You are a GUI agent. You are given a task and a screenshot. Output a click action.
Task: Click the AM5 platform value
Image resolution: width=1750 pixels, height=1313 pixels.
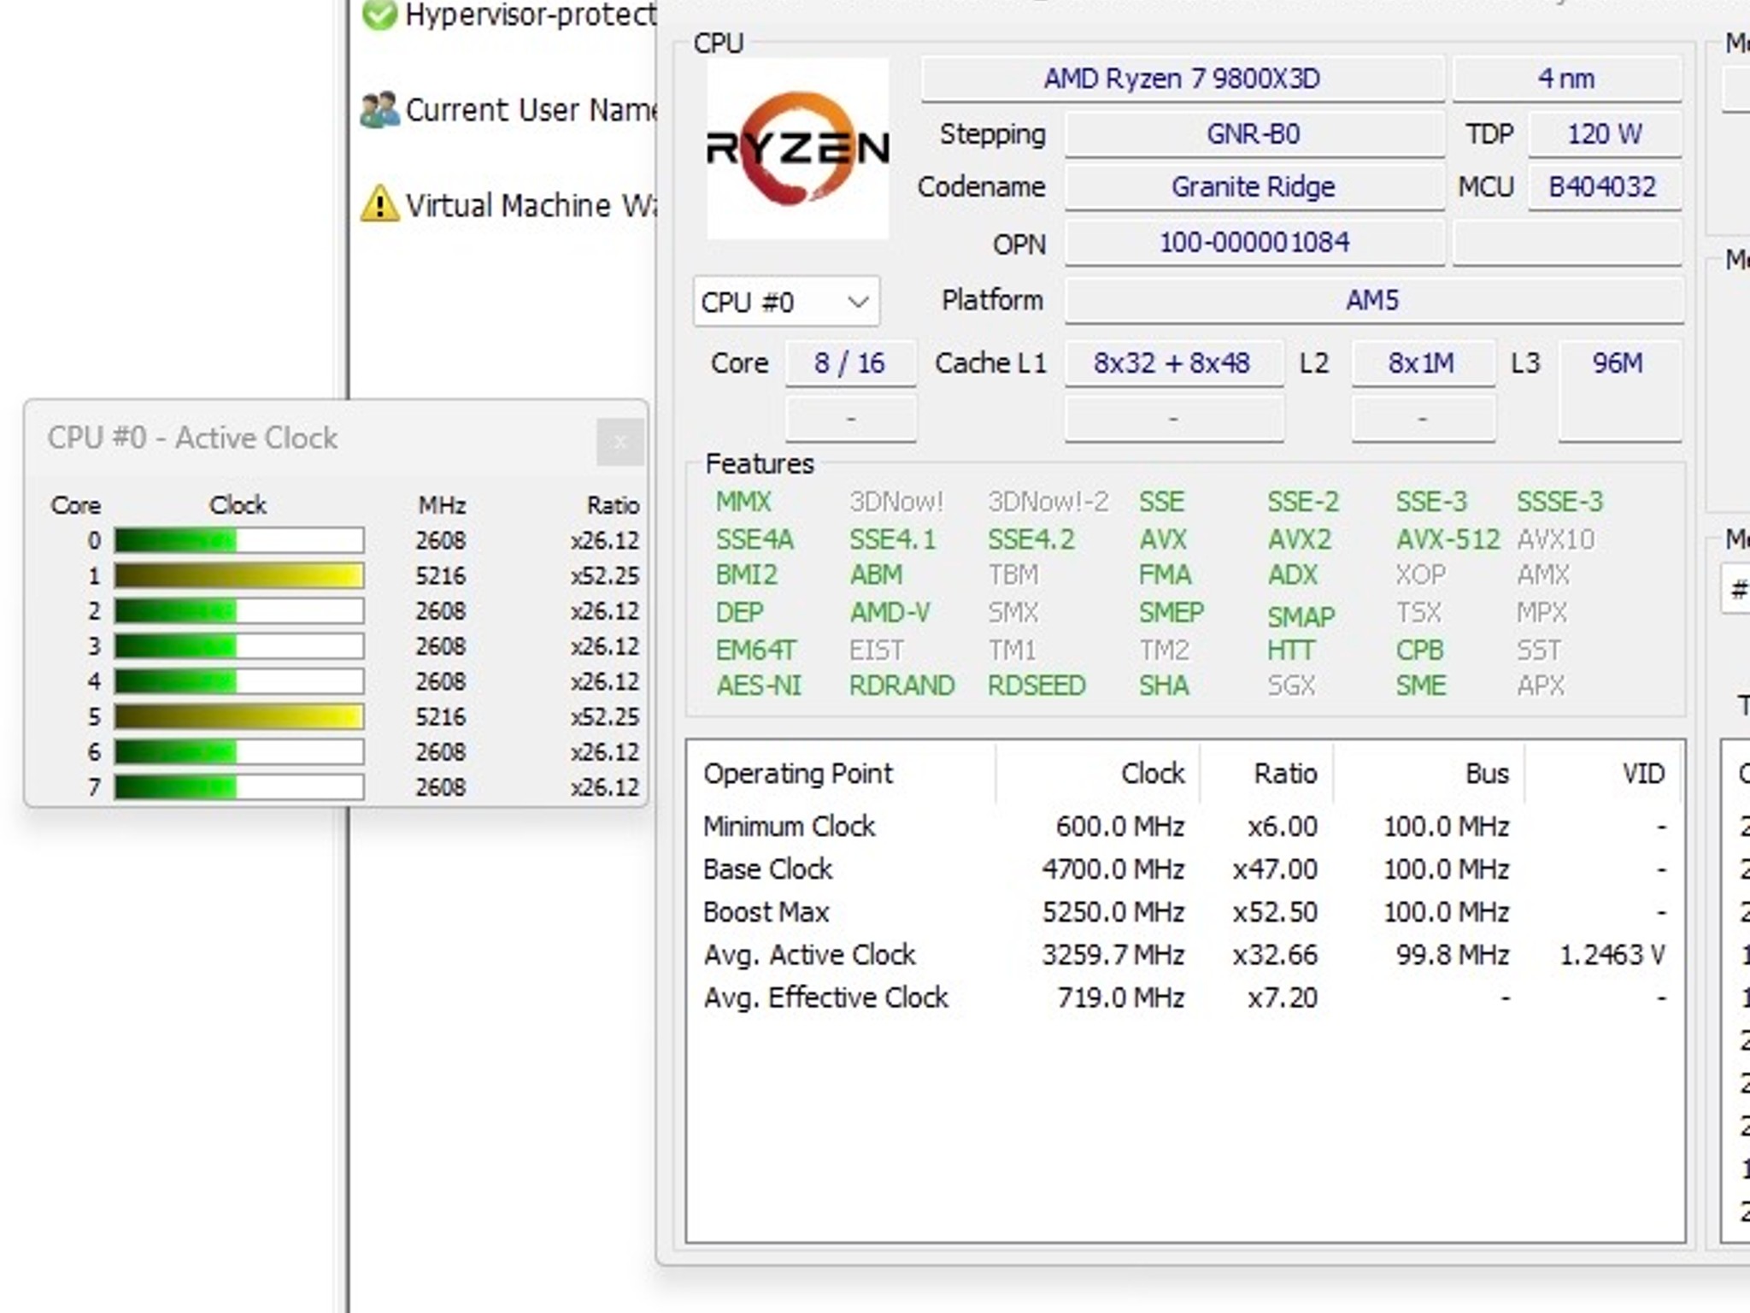point(1373,300)
